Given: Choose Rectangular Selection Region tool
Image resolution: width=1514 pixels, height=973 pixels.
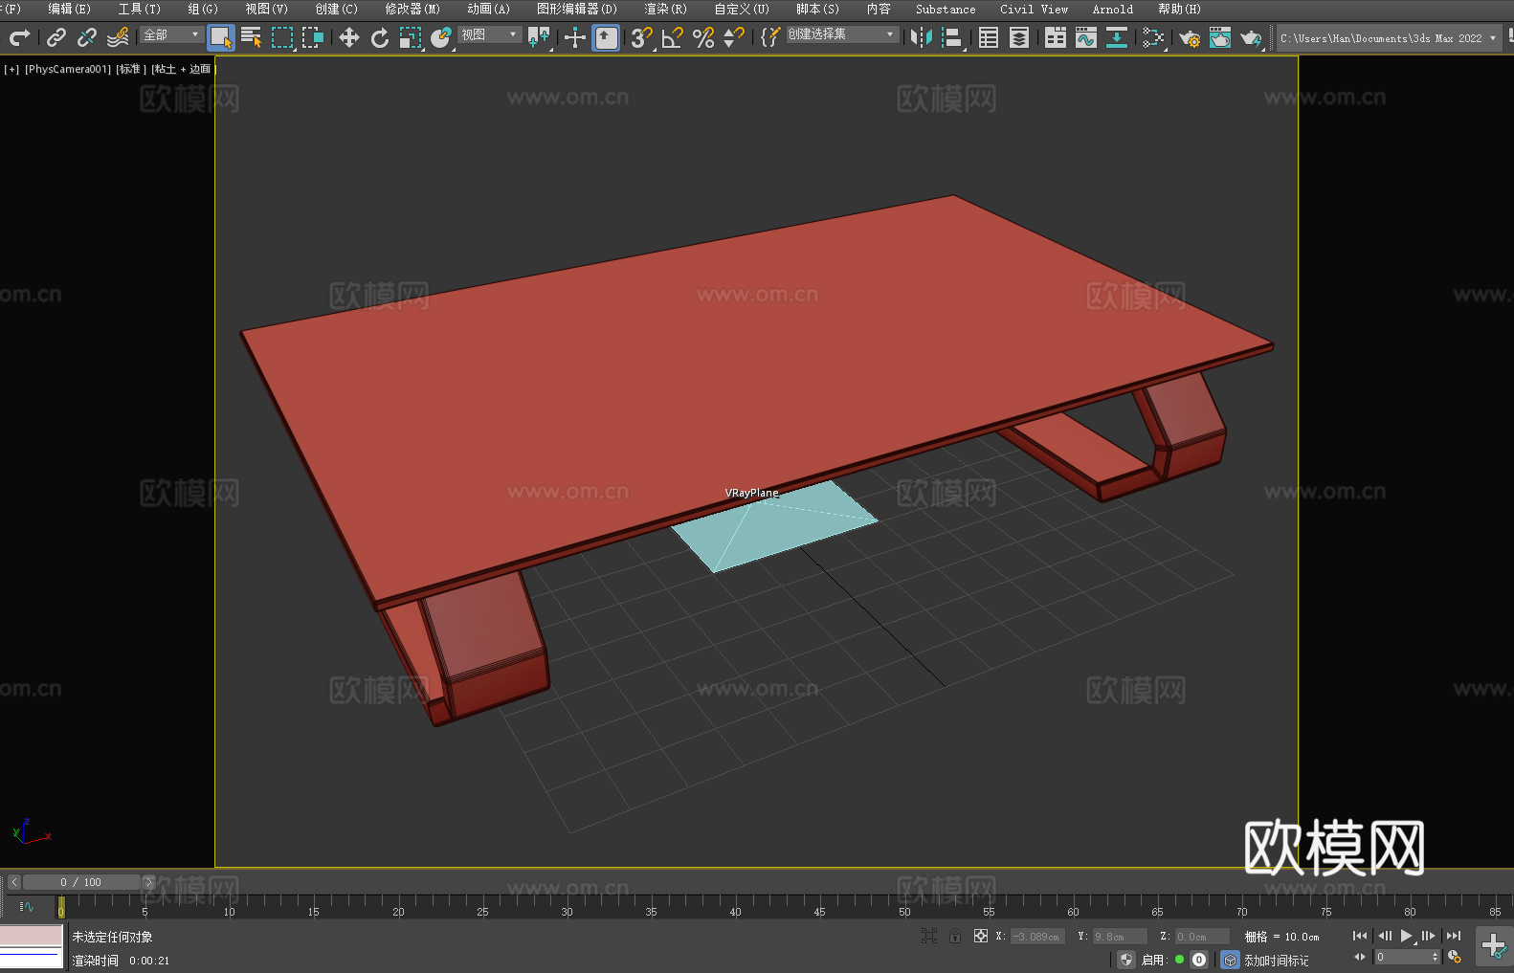Looking at the screenshot, I should [x=282, y=37].
